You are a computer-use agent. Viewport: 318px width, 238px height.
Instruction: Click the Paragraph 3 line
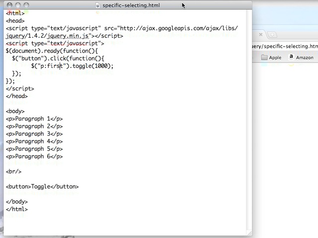tap(34, 134)
